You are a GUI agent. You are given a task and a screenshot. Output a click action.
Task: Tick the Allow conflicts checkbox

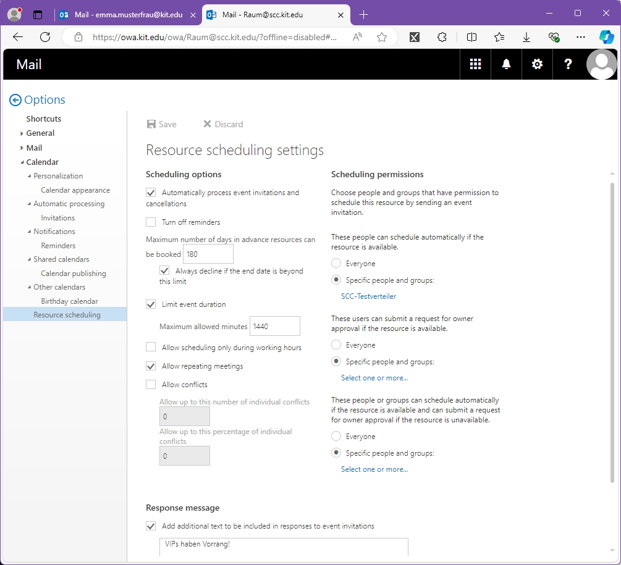pyautogui.click(x=151, y=385)
